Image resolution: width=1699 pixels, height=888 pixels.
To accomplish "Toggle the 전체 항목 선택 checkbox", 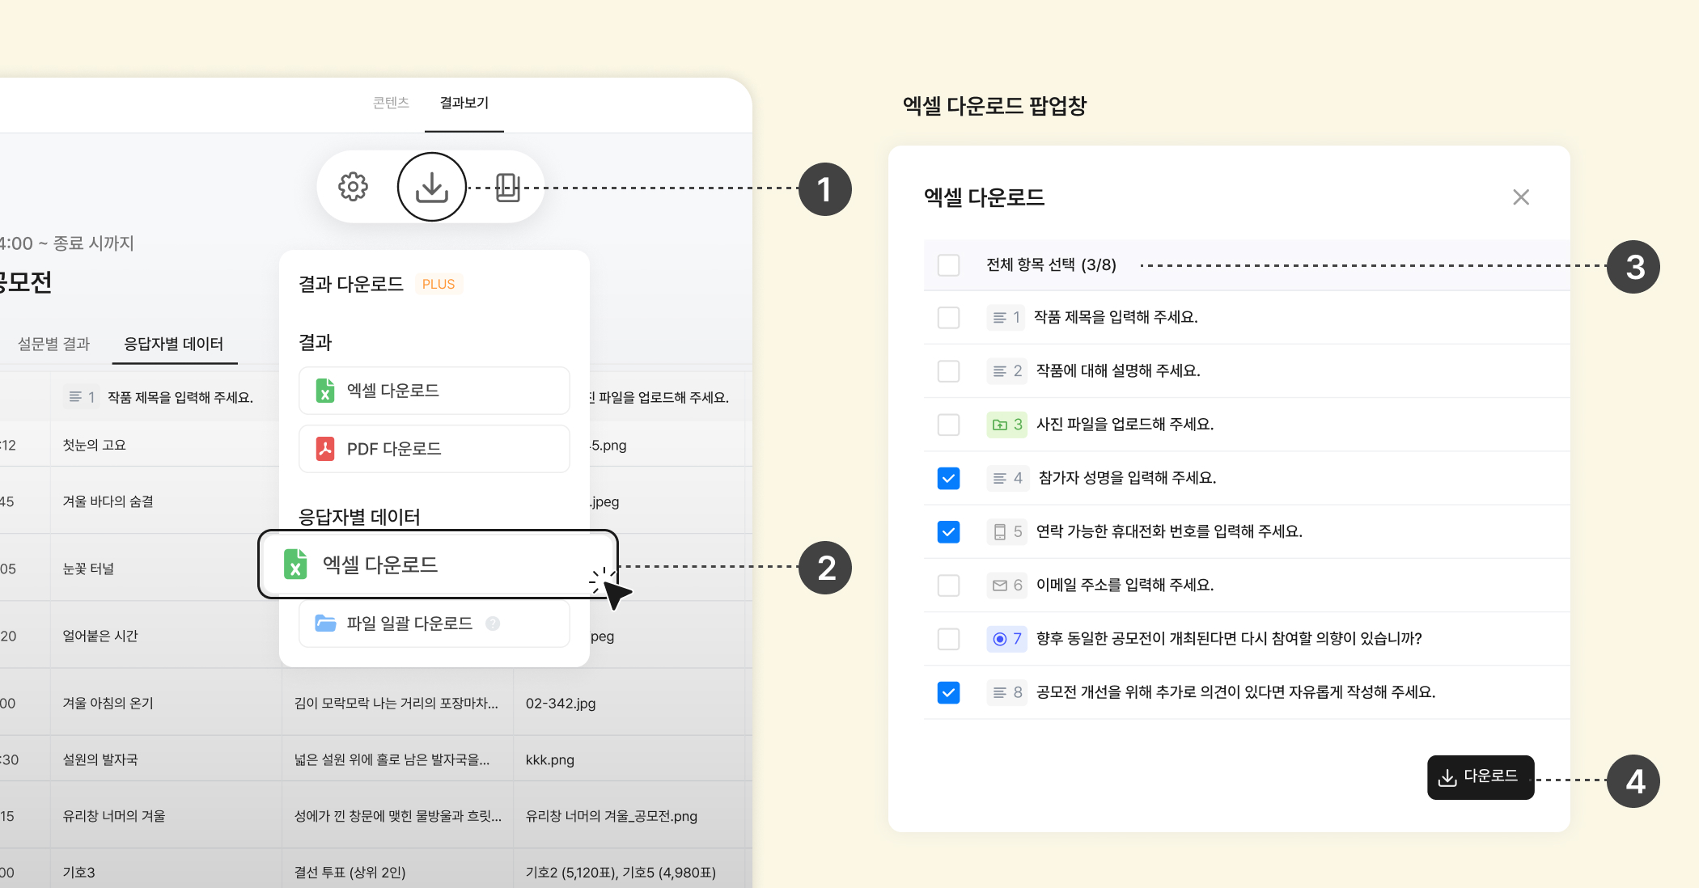I will [x=948, y=265].
